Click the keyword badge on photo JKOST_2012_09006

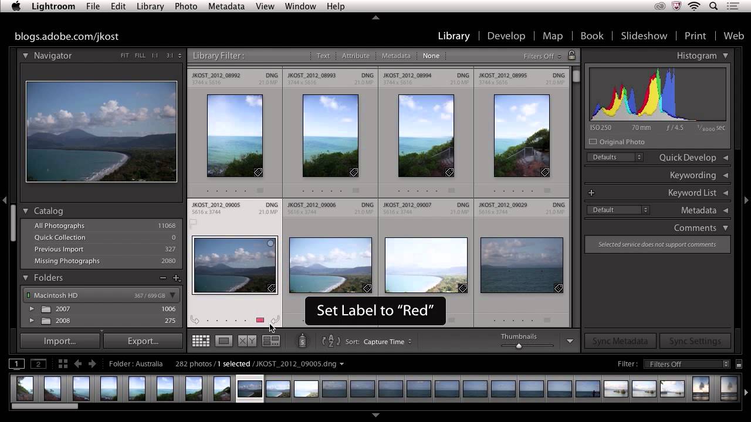tap(367, 288)
